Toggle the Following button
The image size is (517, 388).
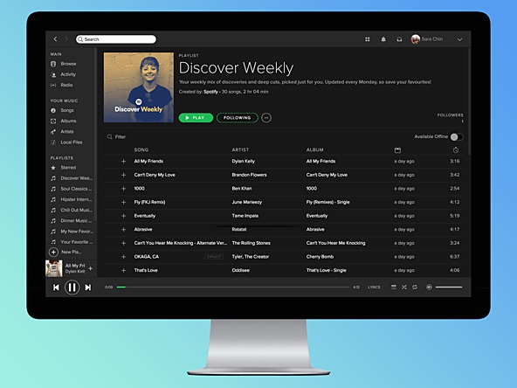click(x=238, y=118)
